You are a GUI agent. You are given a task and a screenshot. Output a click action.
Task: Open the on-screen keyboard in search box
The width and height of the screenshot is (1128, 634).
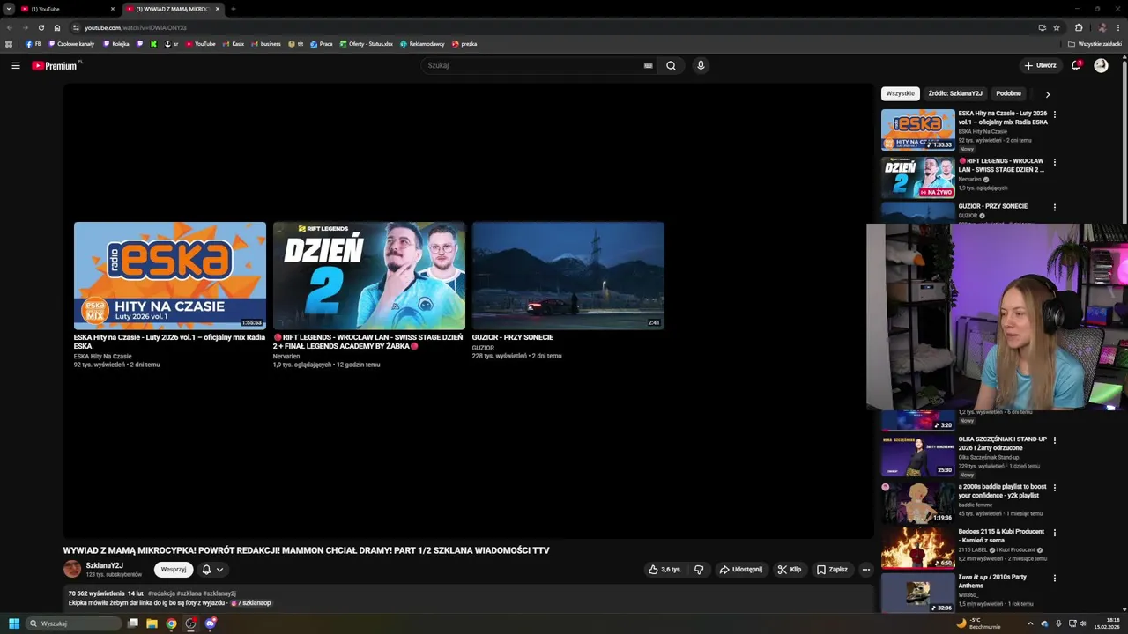pos(648,65)
